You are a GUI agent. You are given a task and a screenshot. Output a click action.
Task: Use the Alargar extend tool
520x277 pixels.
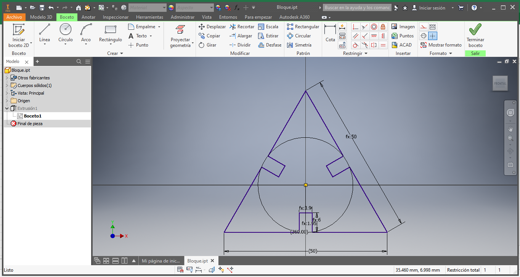point(241,36)
